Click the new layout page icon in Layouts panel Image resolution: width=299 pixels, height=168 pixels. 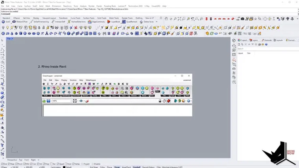pyautogui.click(x=239, y=44)
